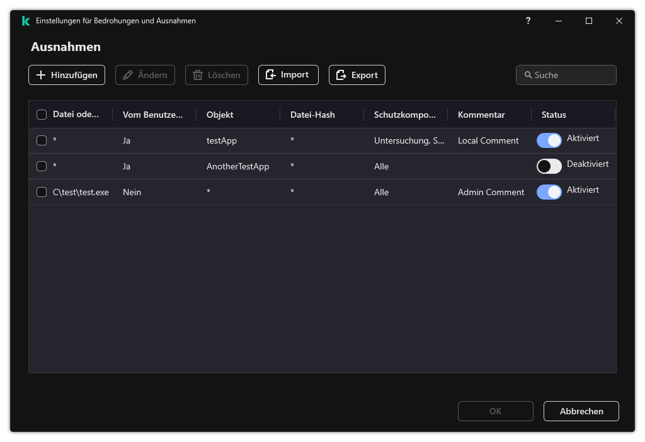645x442 pixels.
Task: Click the Kaspersky logo icon in title bar
Action: coord(26,21)
